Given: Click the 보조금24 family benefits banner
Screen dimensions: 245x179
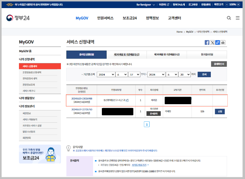Looking at the screenshot, I should [40, 154].
